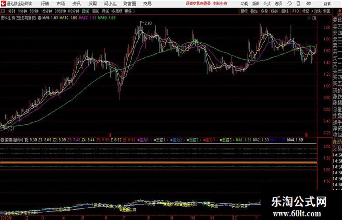Switch to 60分钟 period
The width and height of the screenshot is (342, 220).
73,11
